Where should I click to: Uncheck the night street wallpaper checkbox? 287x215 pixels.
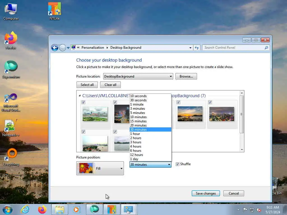tap(115, 102)
